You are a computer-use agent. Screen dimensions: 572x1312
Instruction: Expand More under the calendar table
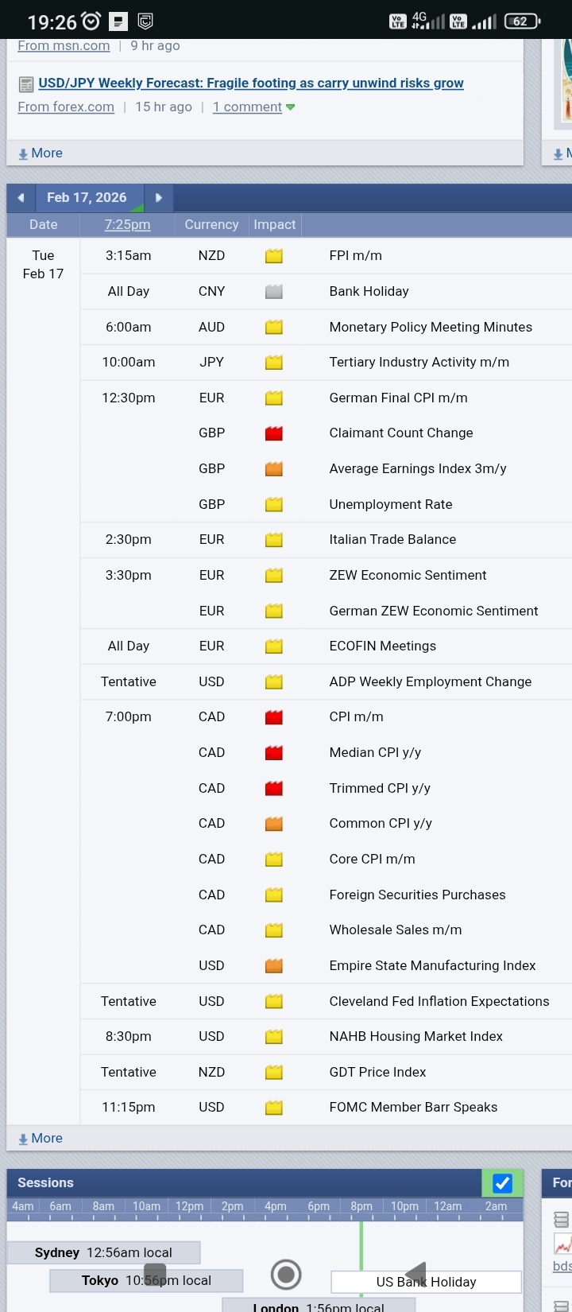coord(41,1139)
